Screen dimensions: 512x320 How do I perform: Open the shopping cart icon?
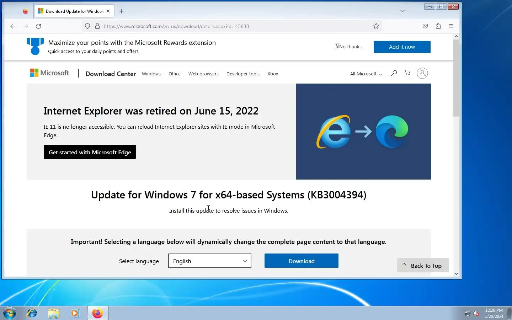coord(407,73)
